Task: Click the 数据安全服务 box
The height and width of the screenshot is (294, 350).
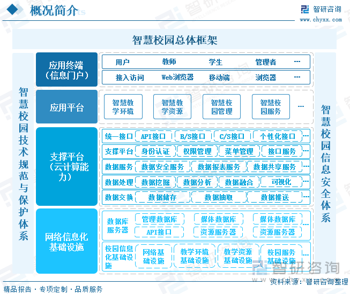Action: coord(162,167)
